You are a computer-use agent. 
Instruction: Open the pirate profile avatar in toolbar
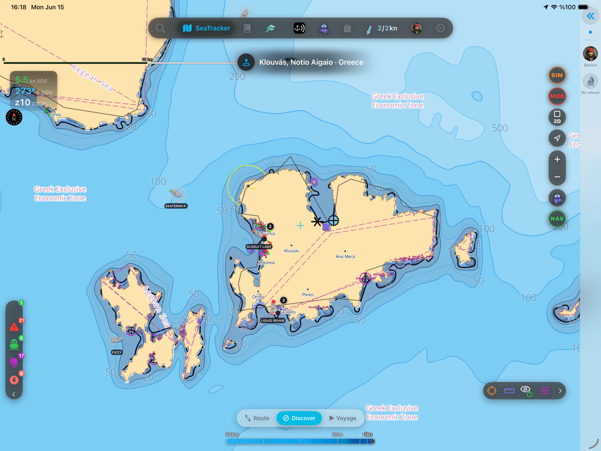[x=416, y=28]
